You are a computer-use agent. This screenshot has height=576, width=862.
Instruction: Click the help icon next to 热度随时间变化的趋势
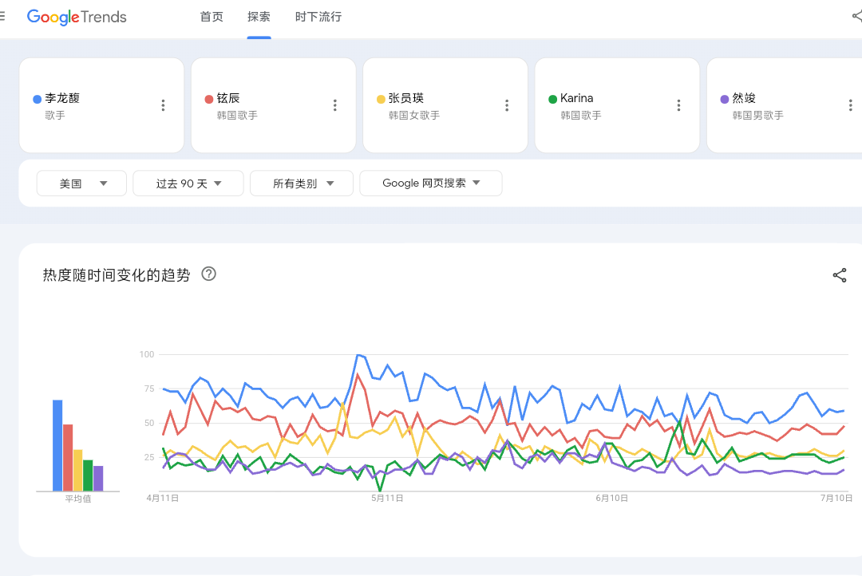pos(209,274)
